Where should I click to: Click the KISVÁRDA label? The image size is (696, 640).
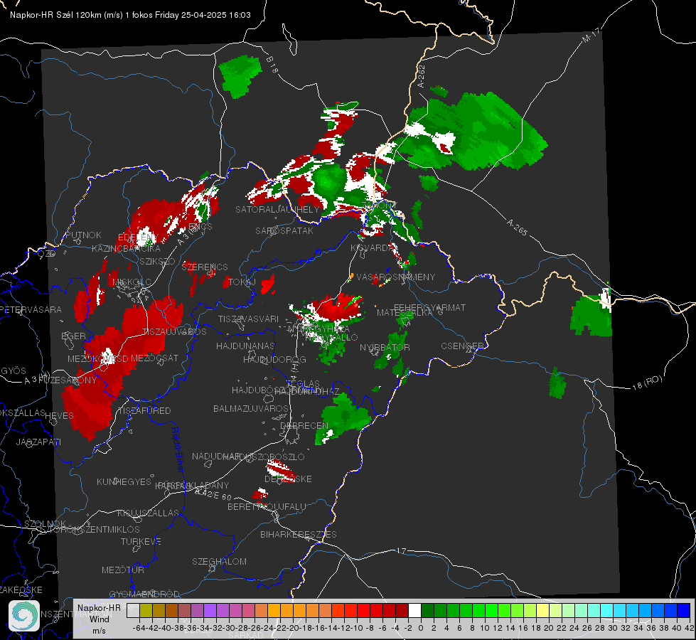pos(372,248)
